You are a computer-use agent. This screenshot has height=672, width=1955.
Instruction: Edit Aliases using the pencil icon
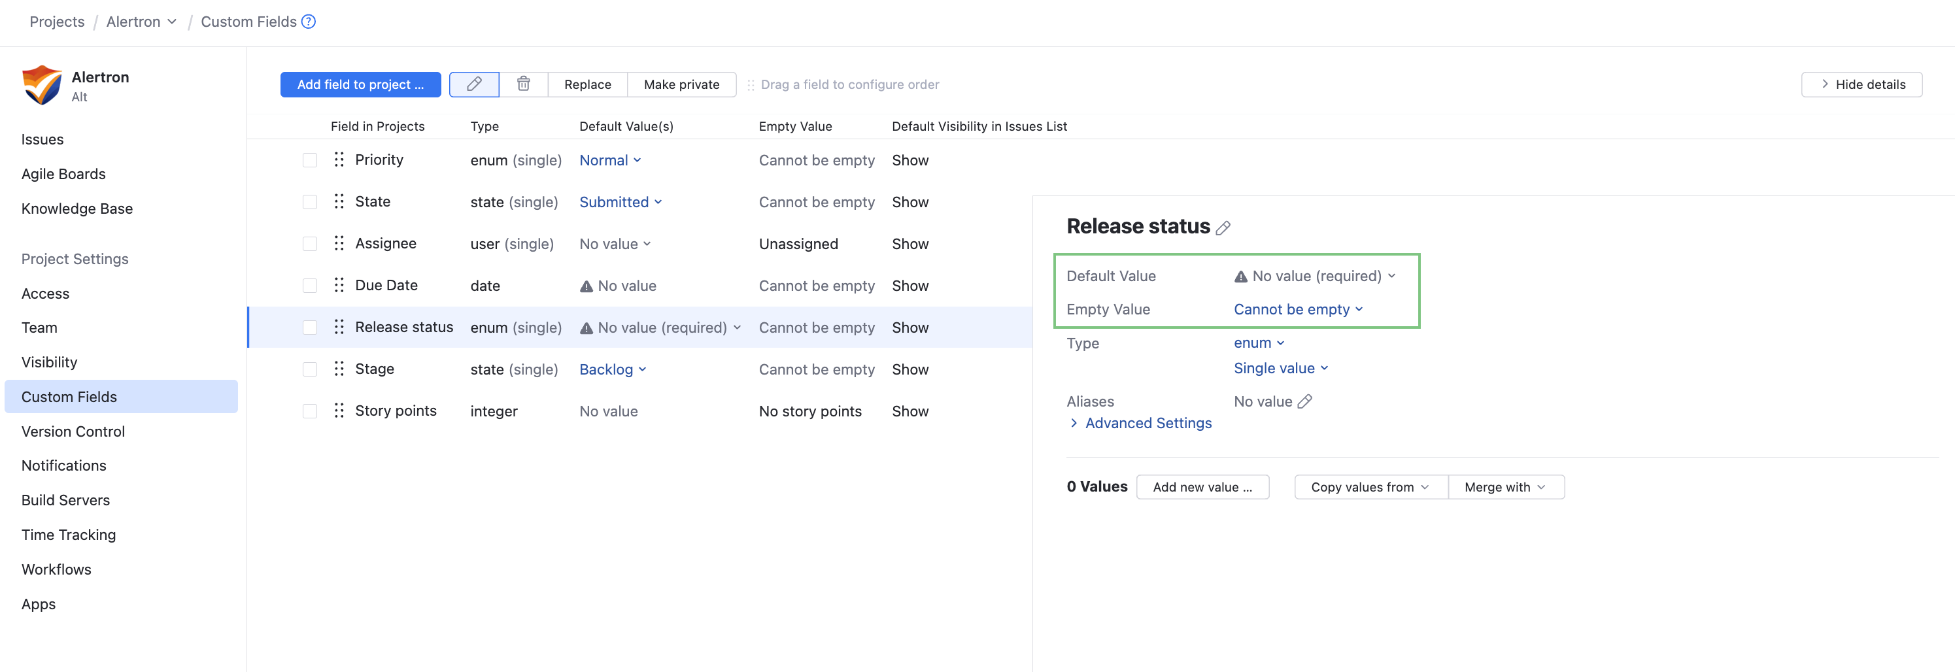1304,401
